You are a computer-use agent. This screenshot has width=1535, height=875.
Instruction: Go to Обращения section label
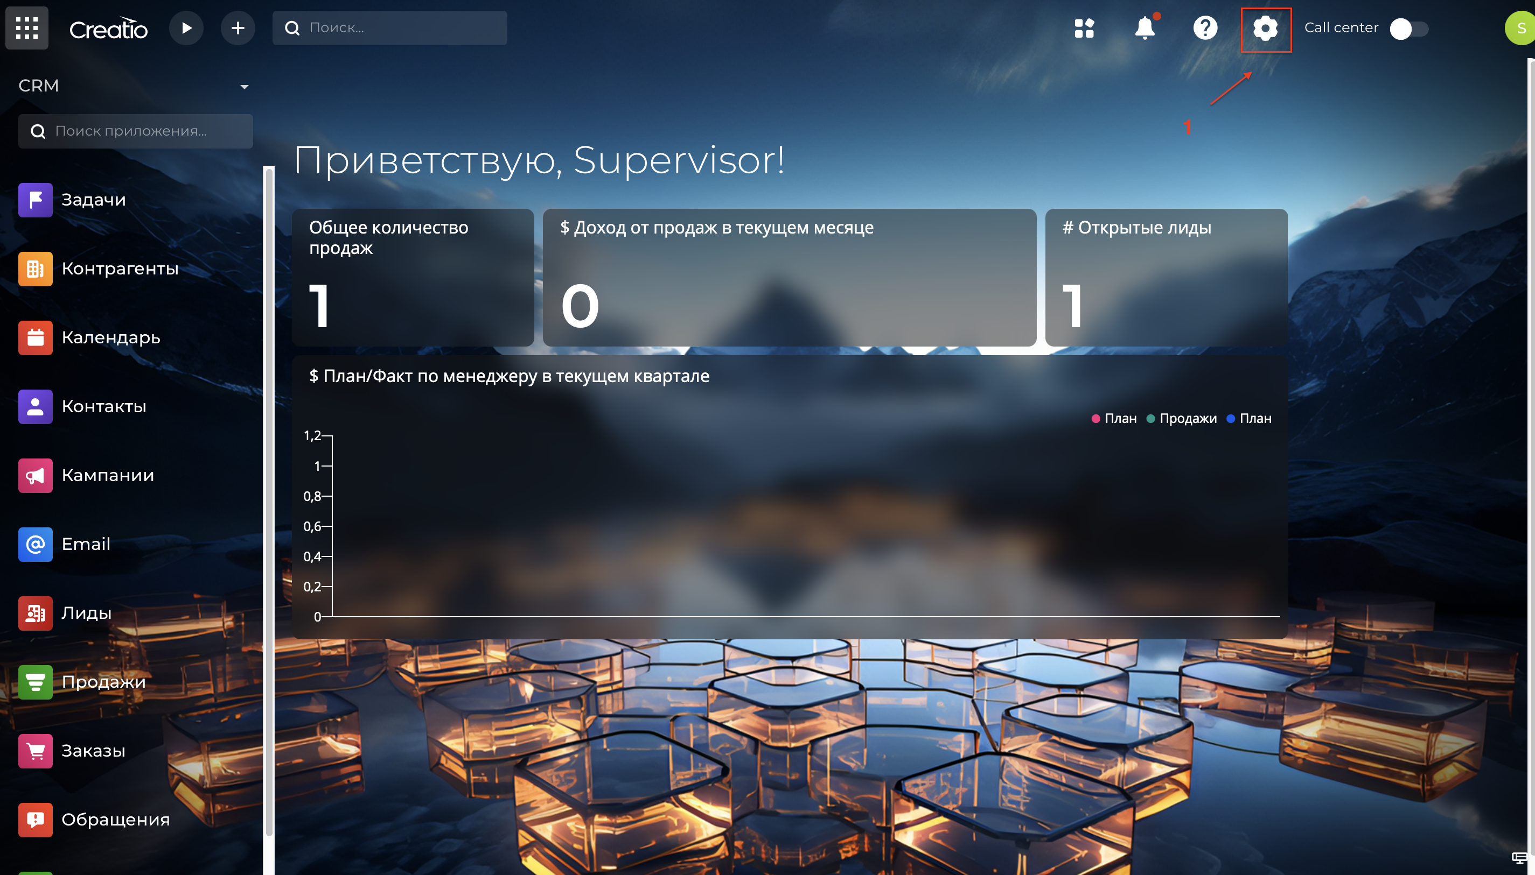(115, 820)
